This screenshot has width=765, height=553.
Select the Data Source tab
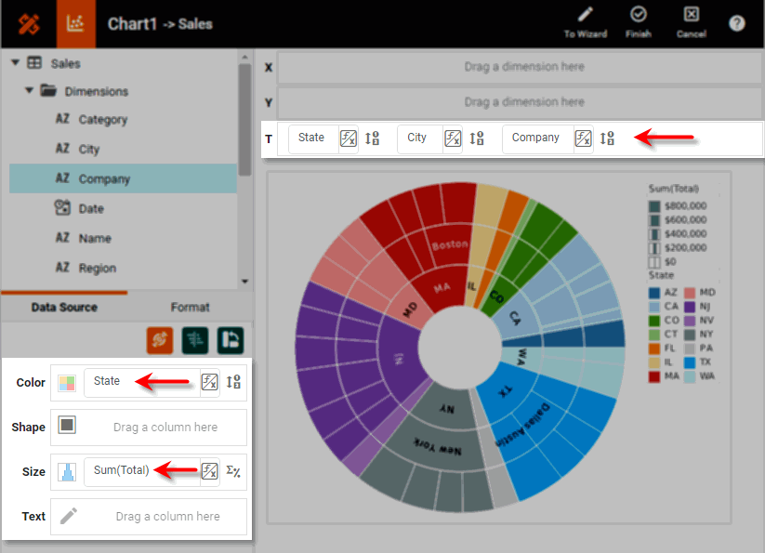pyautogui.click(x=64, y=308)
